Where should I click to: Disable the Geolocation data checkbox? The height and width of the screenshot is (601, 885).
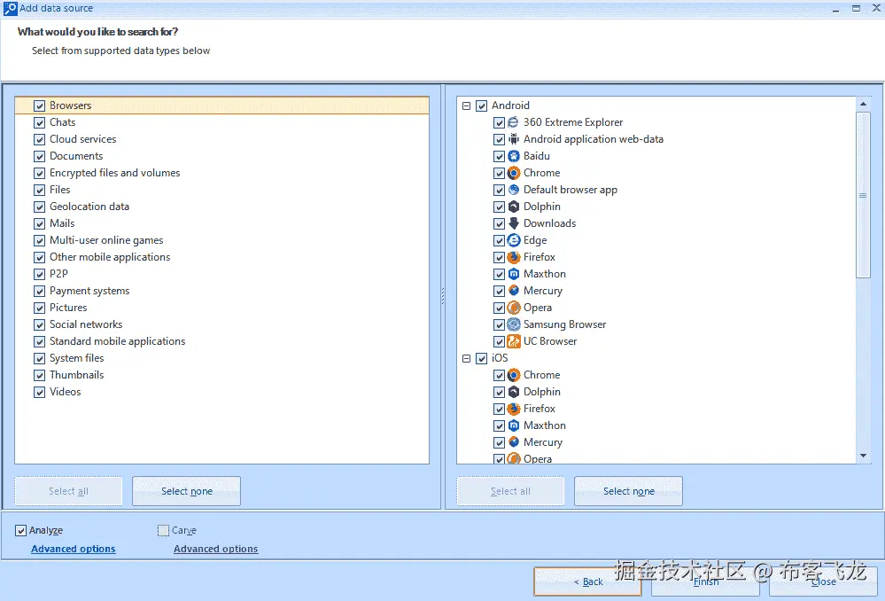pos(39,207)
